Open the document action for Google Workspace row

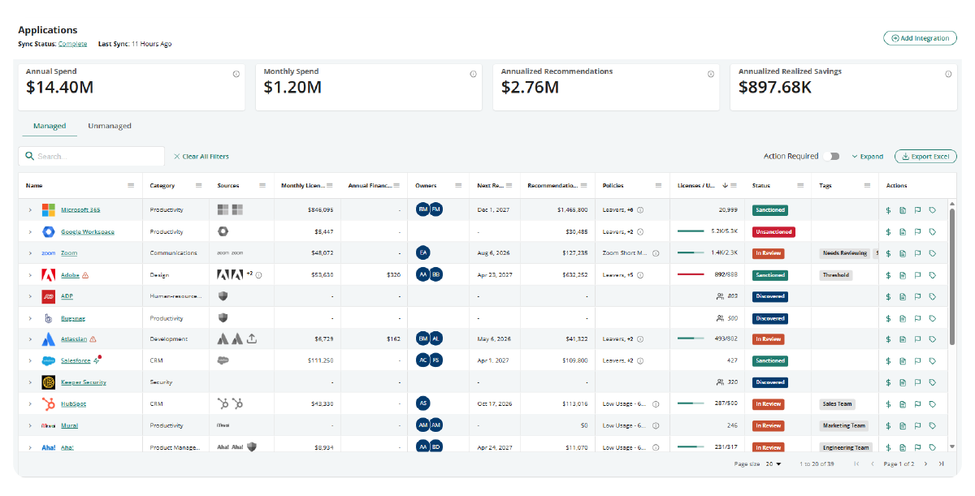(903, 231)
